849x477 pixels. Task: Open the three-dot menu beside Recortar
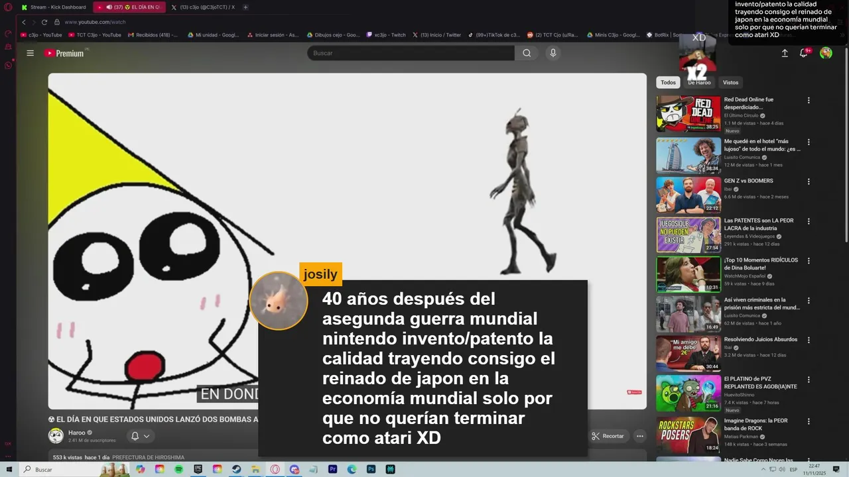click(x=640, y=436)
